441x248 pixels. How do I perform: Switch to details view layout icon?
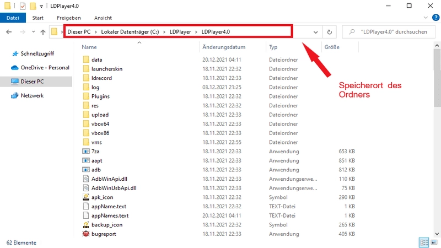tap(424, 242)
